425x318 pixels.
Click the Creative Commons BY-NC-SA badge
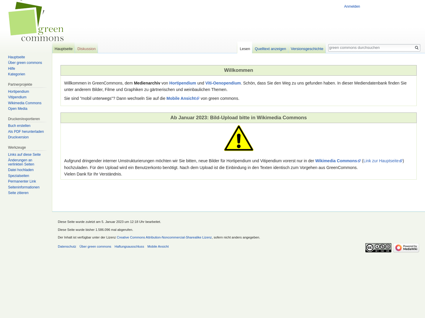coord(378,248)
